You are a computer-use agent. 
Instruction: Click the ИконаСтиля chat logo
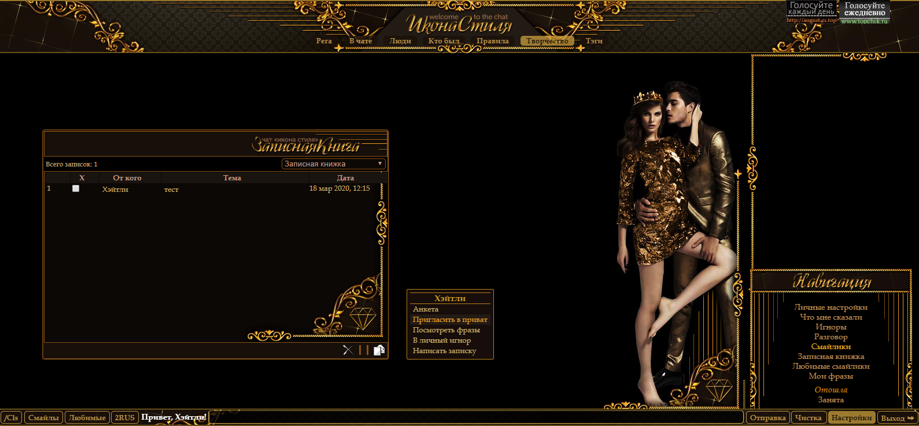tap(459, 24)
